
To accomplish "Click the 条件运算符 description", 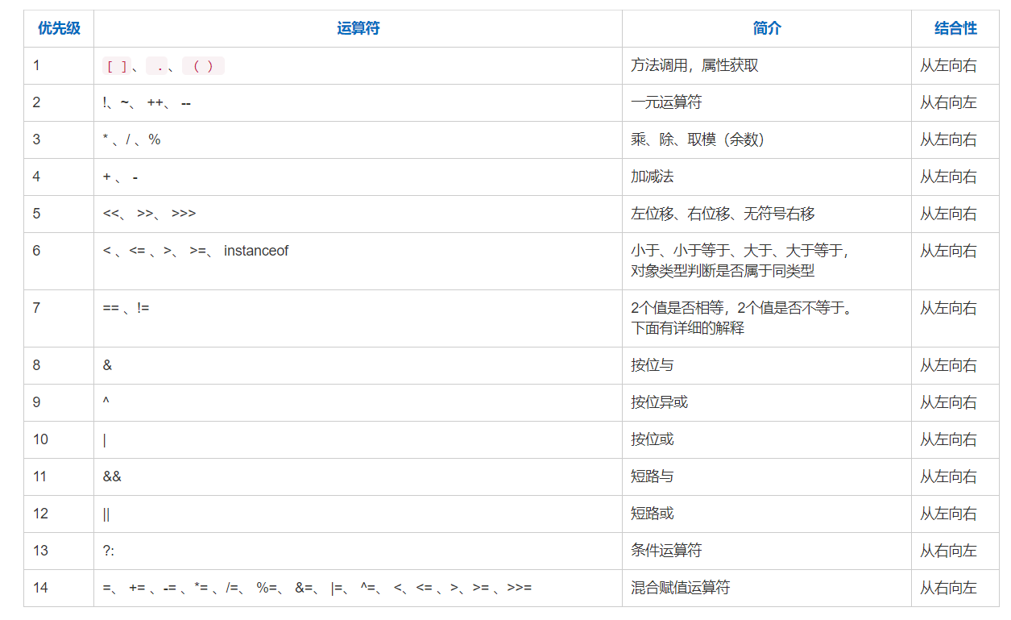I will (x=666, y=551).
